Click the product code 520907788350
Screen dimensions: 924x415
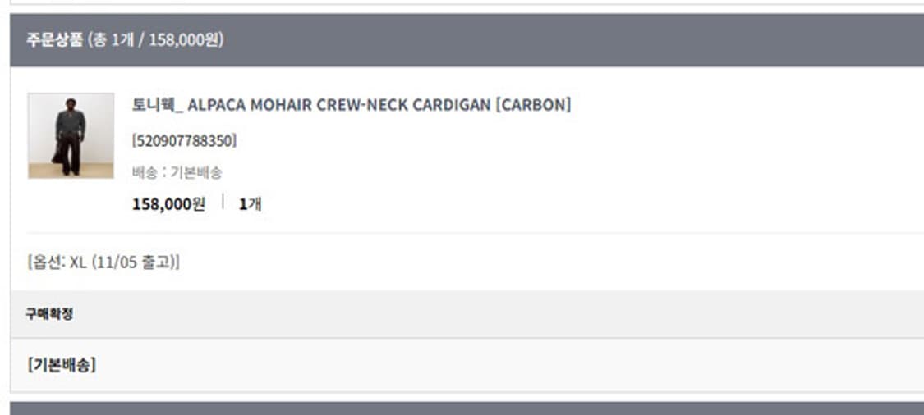[x=184, y=141]
